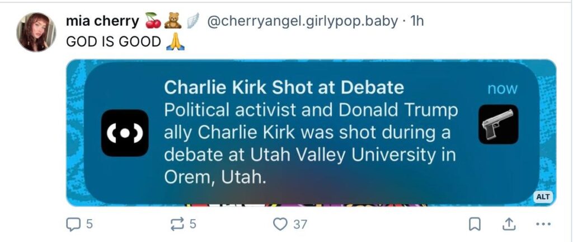This screenshot has width=573, height=242.
Task: Click the GOD IS GOOD post text
Action: [113, 42]
